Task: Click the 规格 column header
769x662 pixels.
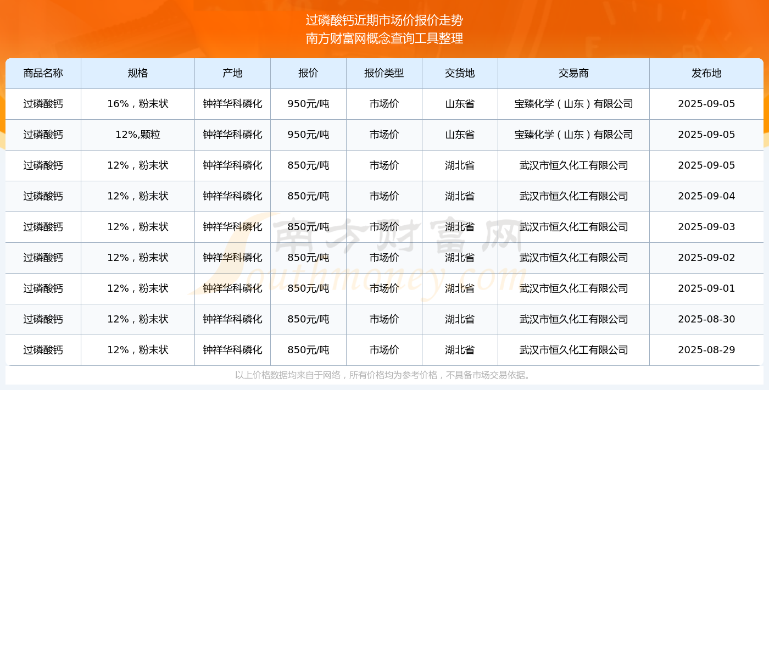Action: coord(138,73)
